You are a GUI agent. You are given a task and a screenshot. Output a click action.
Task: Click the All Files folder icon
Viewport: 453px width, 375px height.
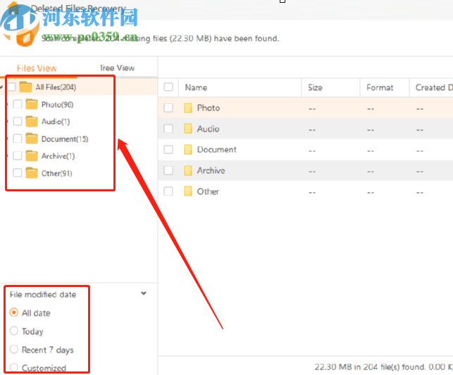25,87
